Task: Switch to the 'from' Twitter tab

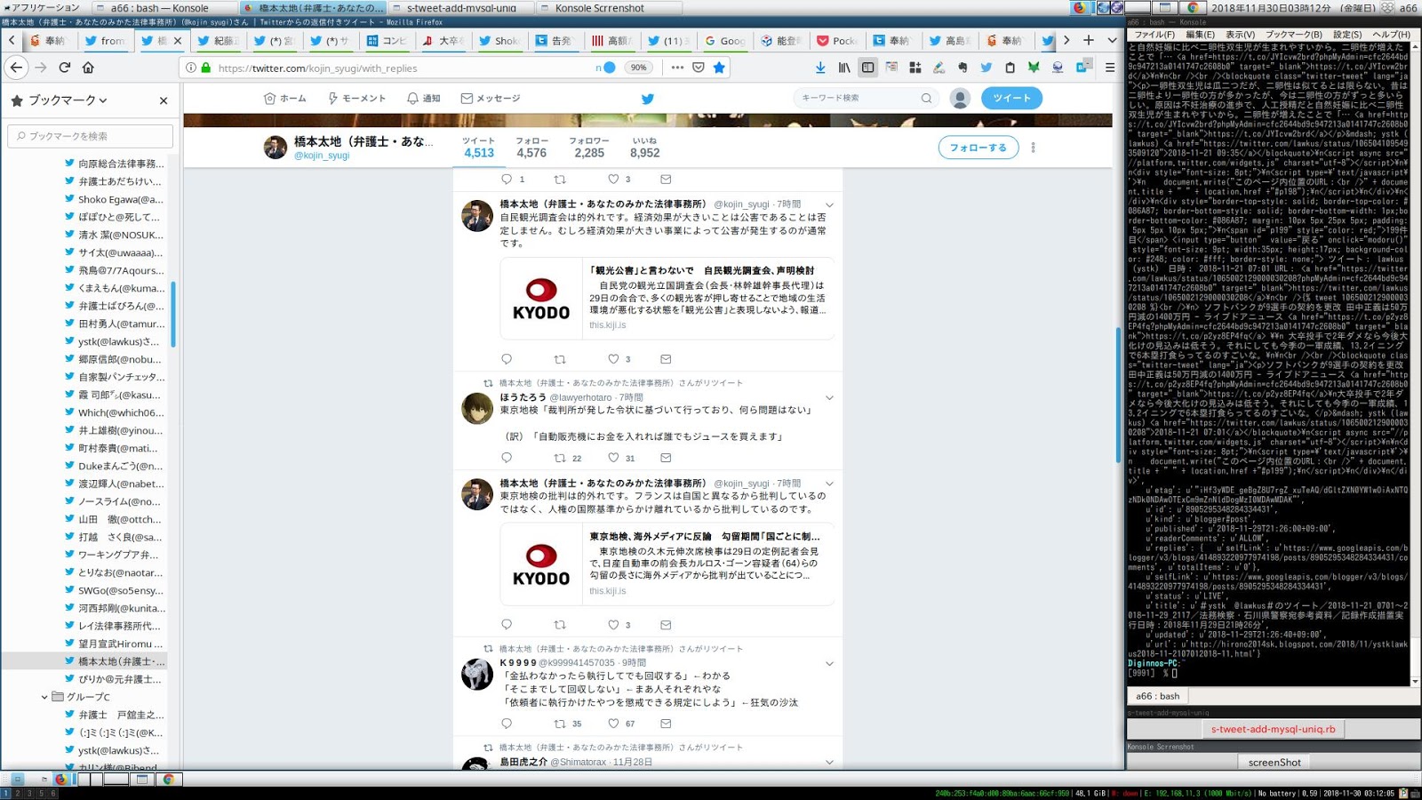Action: point(105,41)
